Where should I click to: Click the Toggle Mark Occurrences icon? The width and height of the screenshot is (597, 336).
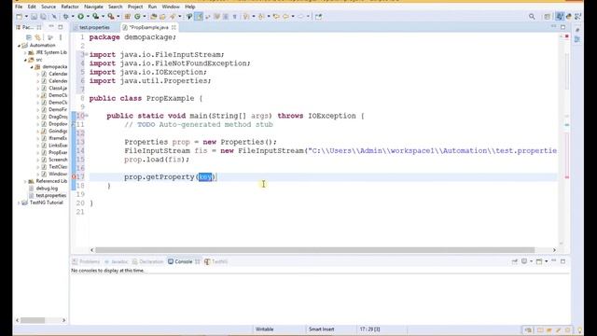tap(199, 17)
